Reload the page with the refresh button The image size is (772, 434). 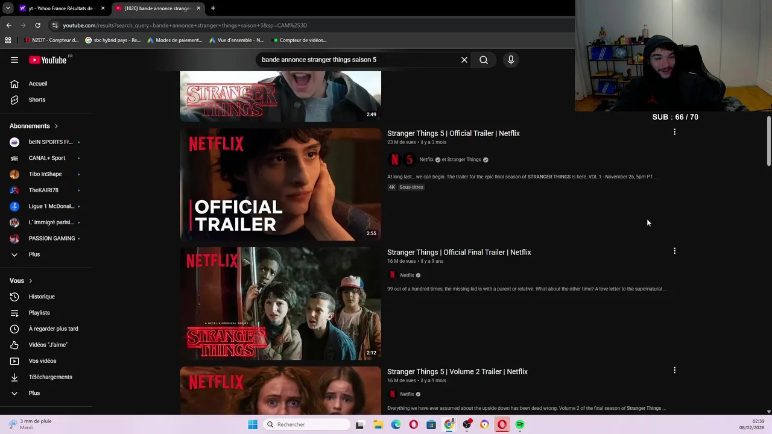click(x=37, y=25)
